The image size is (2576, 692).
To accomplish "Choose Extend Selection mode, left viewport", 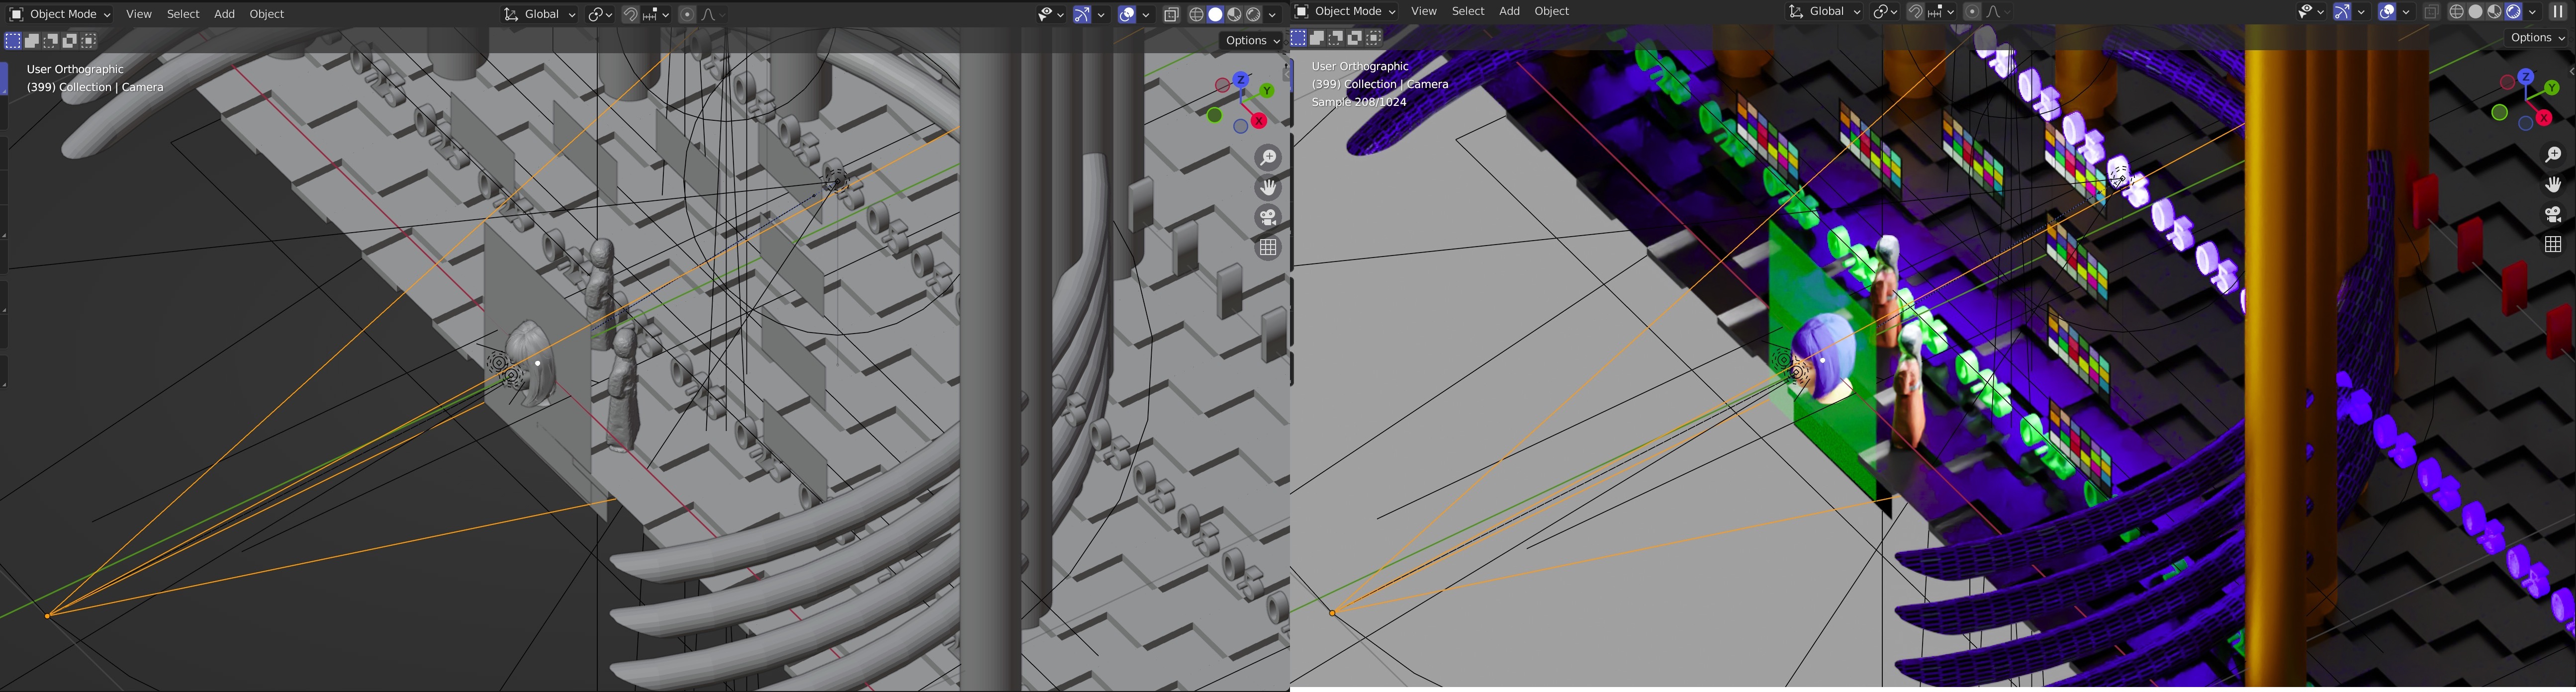I will [32, 41].
